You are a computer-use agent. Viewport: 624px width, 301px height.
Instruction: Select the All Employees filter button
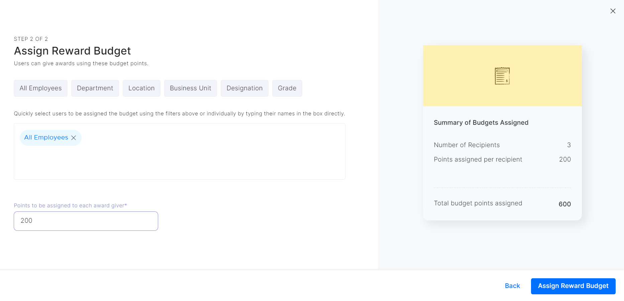(x=40, y=88)
